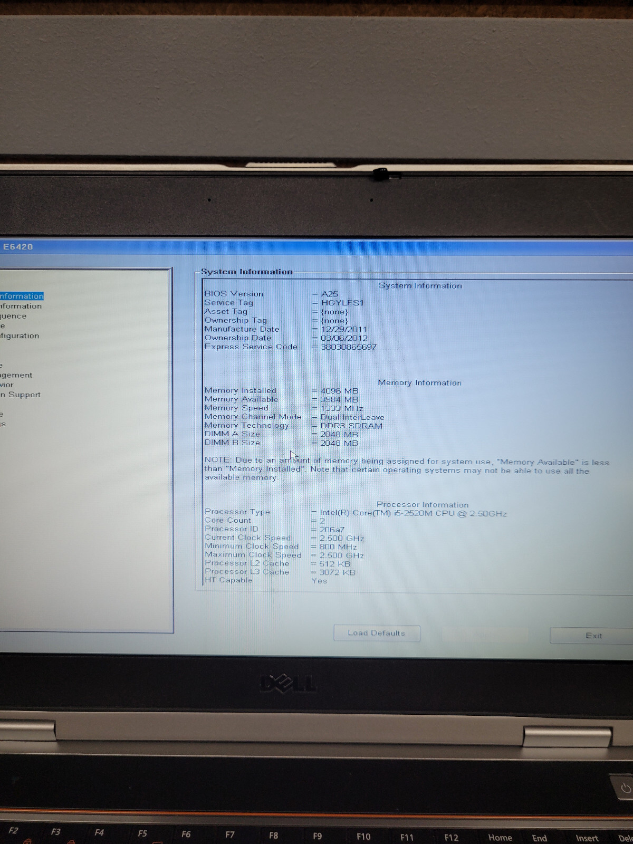The width and height of the screenshot is (633, 844).
Task: Click the Intel Core i5-2520M processor value
Action: pyautogui.click(x=413, y=513)
